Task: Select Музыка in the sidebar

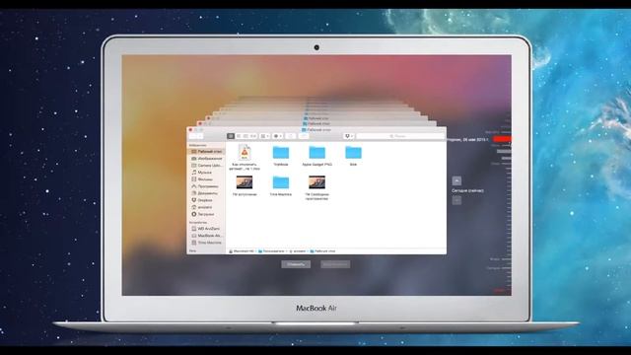Action: pos(206,173)
